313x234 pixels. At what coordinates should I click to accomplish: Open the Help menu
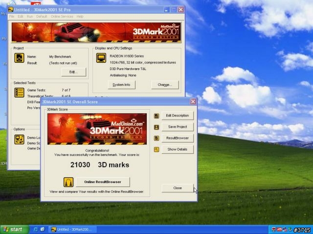point(80,16)
